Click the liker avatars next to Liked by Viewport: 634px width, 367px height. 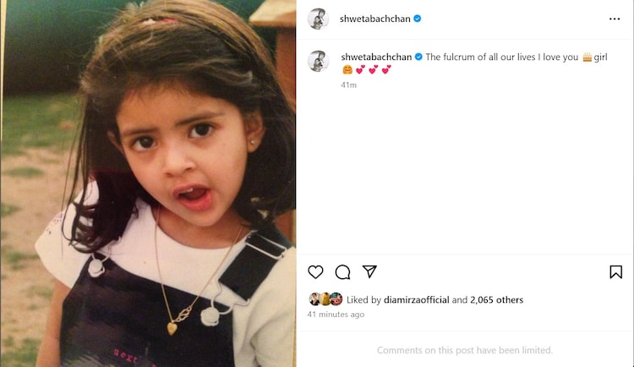[325, 299]
